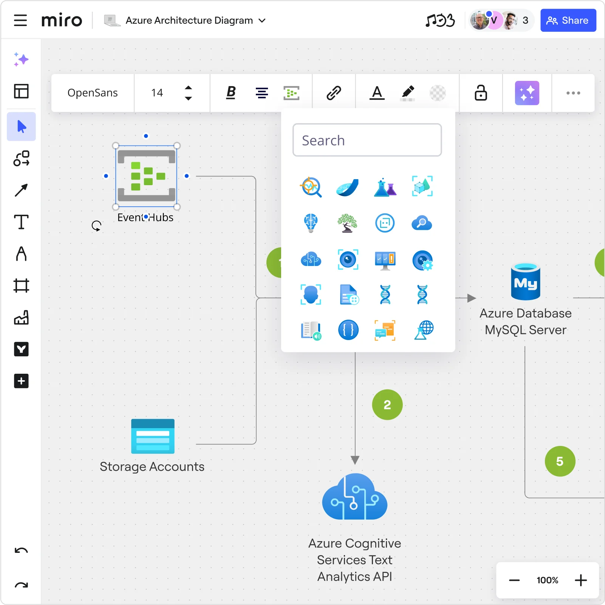The image size is (605, 605).
Task: Open shapes and diagramming tool
Action: point(21,158)
